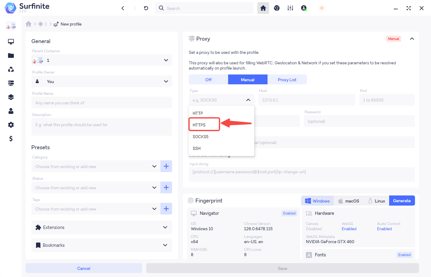Expand the Bookmarks section
431x277 pixels.
tap(102, 245)
